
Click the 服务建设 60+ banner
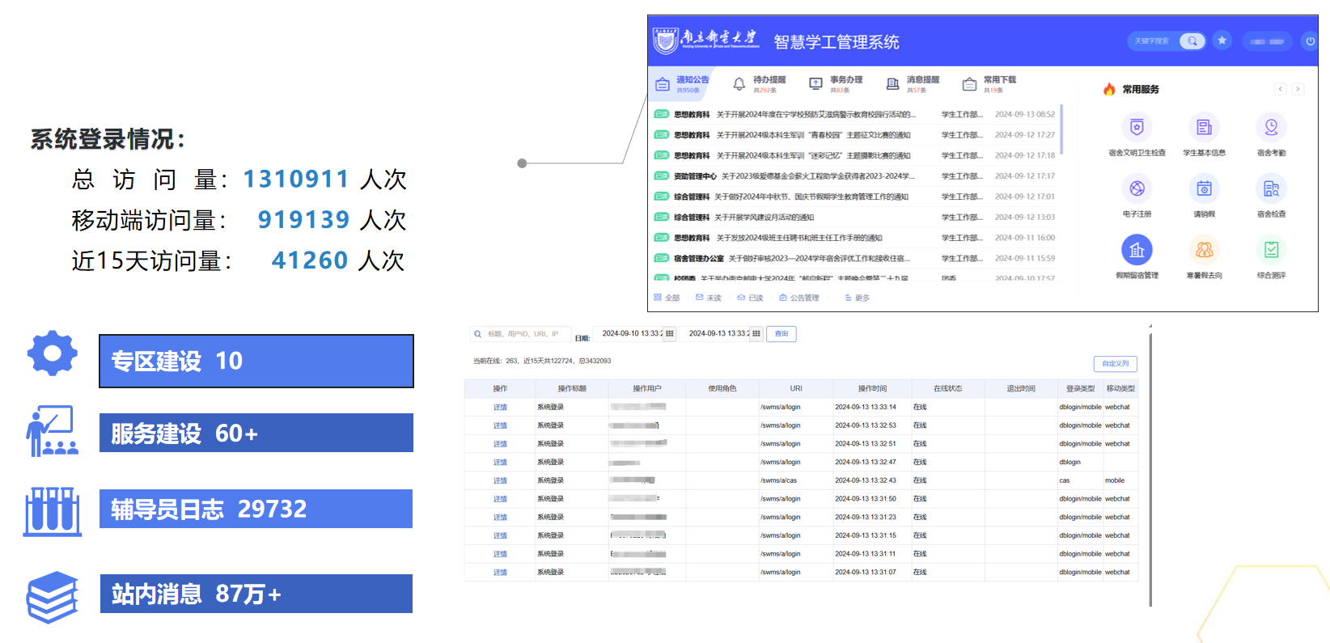click(x=256, y=433)
